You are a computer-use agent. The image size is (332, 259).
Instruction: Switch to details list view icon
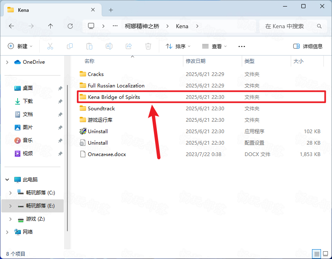click(316, 254)
